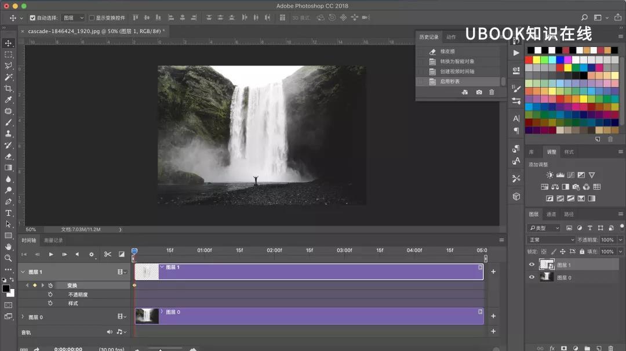Add audio to the audio track

[493, 331]
